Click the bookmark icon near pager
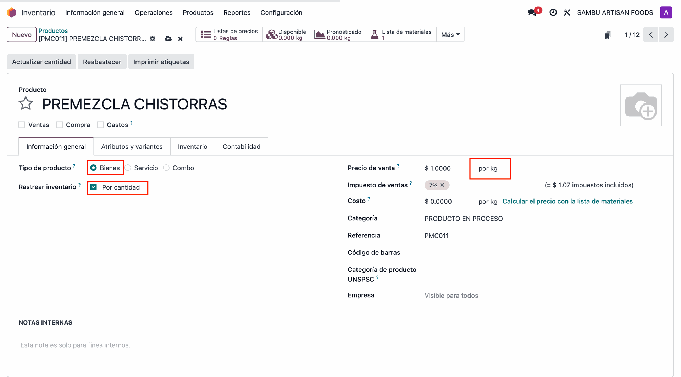The height and width of the screenshot is (377, 681). point(608,35)
